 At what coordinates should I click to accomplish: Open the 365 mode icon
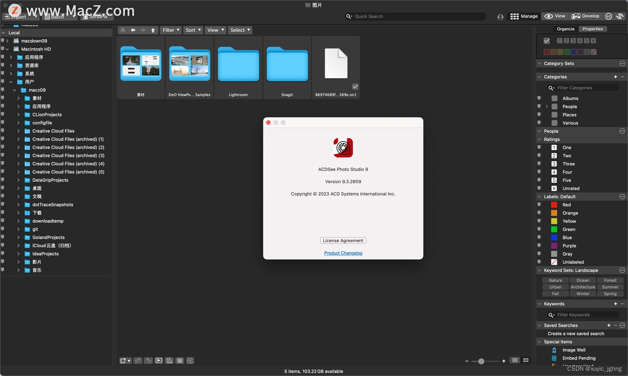tap(609, 16)
